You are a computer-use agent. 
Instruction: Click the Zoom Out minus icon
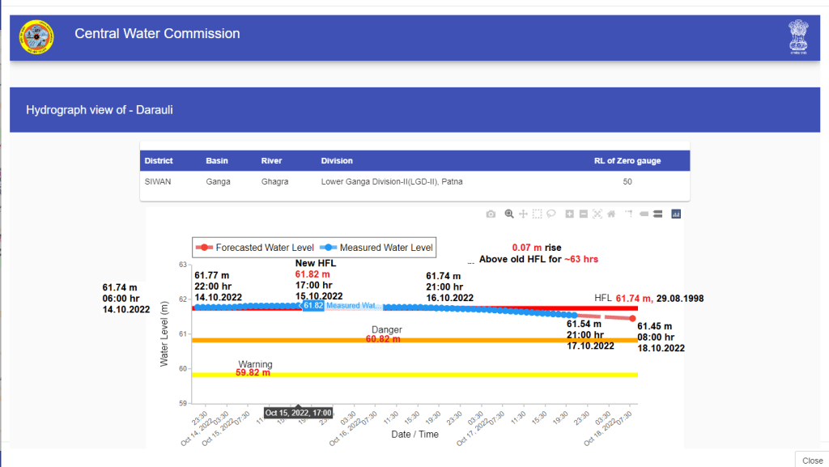(583, 214)
